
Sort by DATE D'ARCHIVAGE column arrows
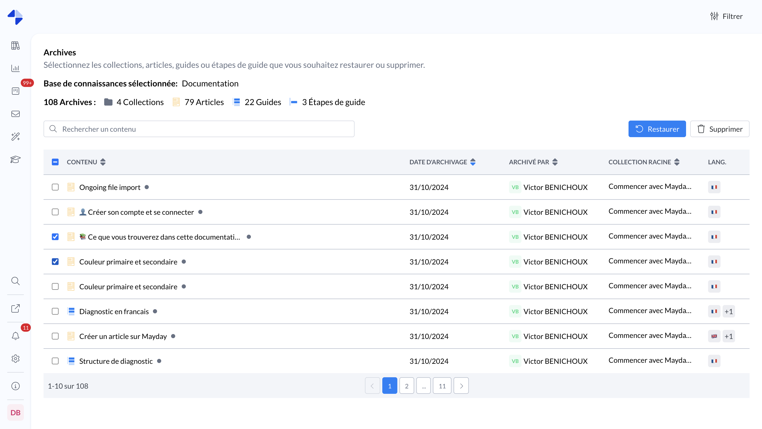473,162
